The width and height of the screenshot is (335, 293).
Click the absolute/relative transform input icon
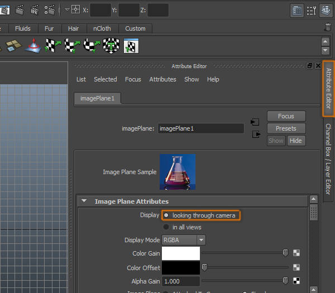75,10
